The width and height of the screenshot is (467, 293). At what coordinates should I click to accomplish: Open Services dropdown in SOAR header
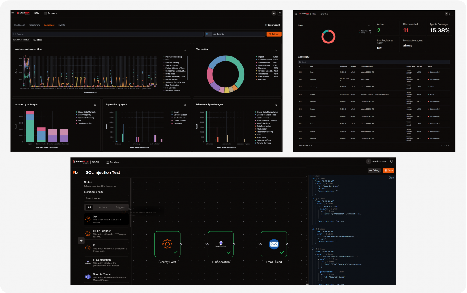[114, 162]
